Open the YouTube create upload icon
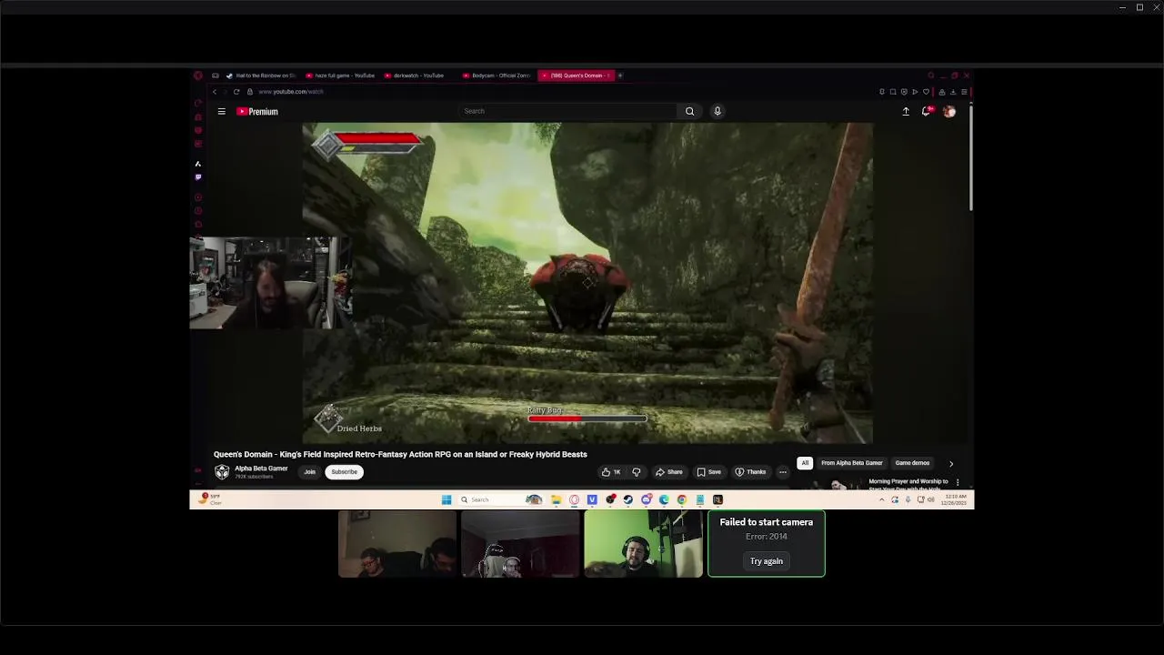The width and height of the screenshot is (1164, 655). pyautogui.click(x=906, y=111)
